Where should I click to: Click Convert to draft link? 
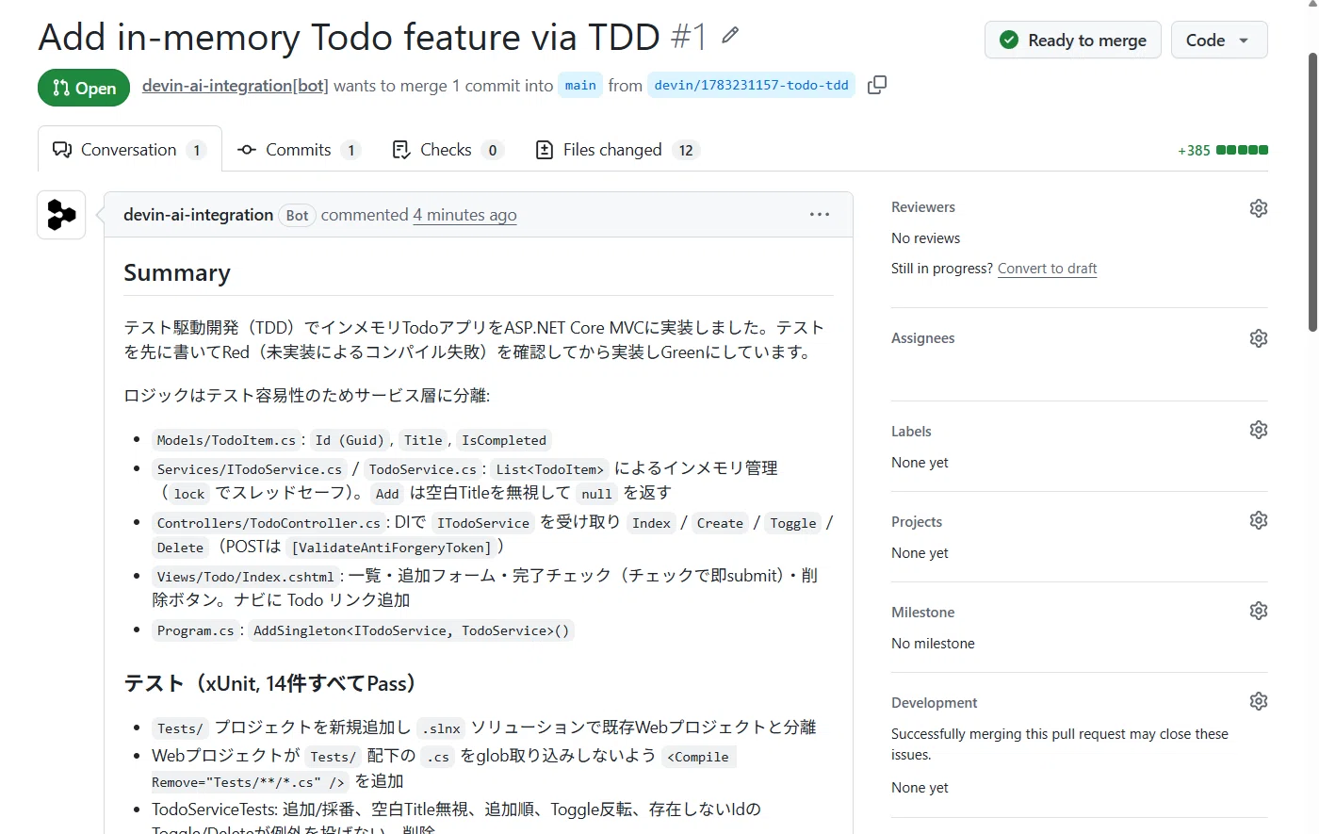pyautogui.click(x=1047, y=269)
